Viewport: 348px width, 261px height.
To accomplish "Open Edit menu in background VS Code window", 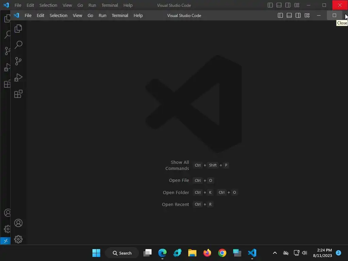I will tap(30, 5).
